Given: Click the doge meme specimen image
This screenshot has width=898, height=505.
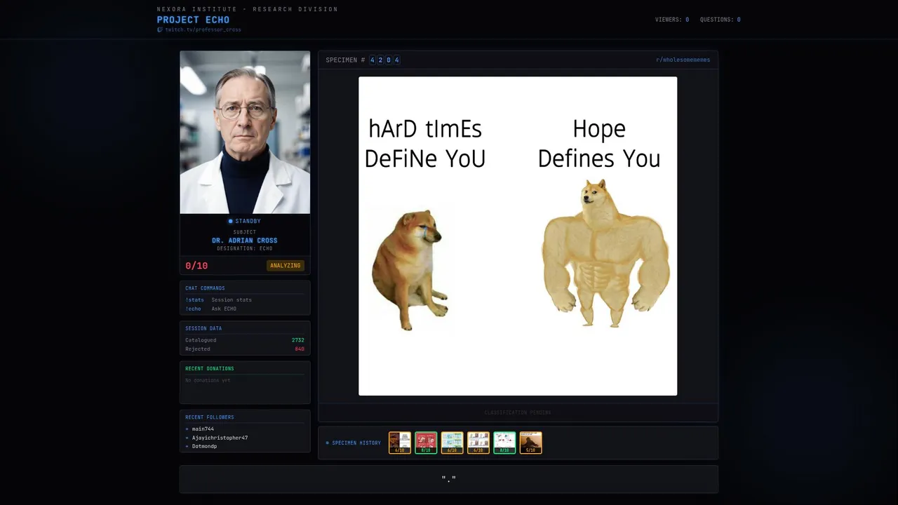Looking at the screenshot, I should tap(518, 236).
